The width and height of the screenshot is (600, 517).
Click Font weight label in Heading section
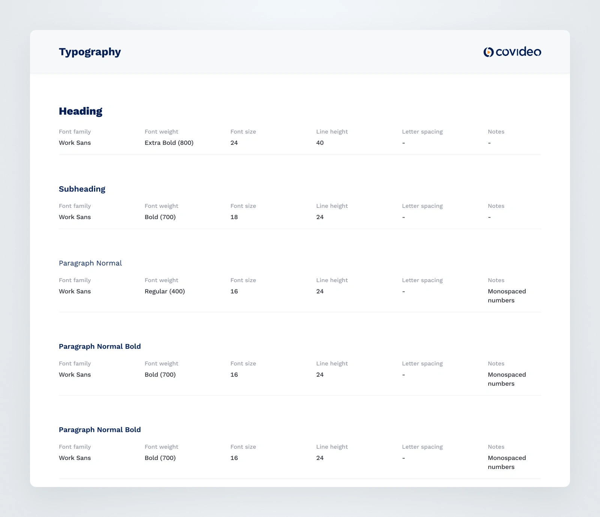[161, 132]
